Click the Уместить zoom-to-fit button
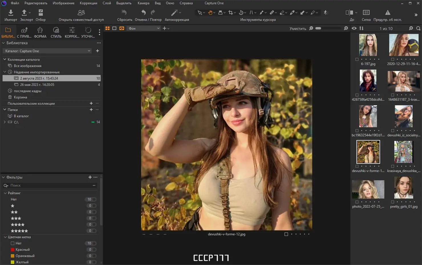Viewport: 422px width, 265px height. [298, 29]
